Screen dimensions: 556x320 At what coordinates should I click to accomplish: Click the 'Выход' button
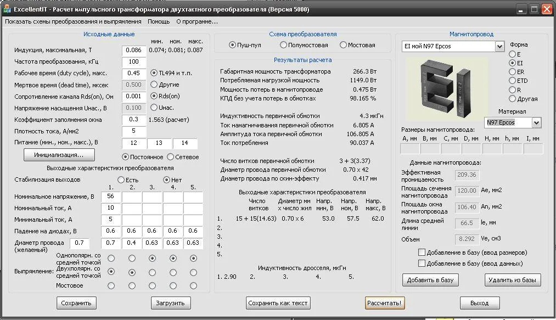point(479,303)
